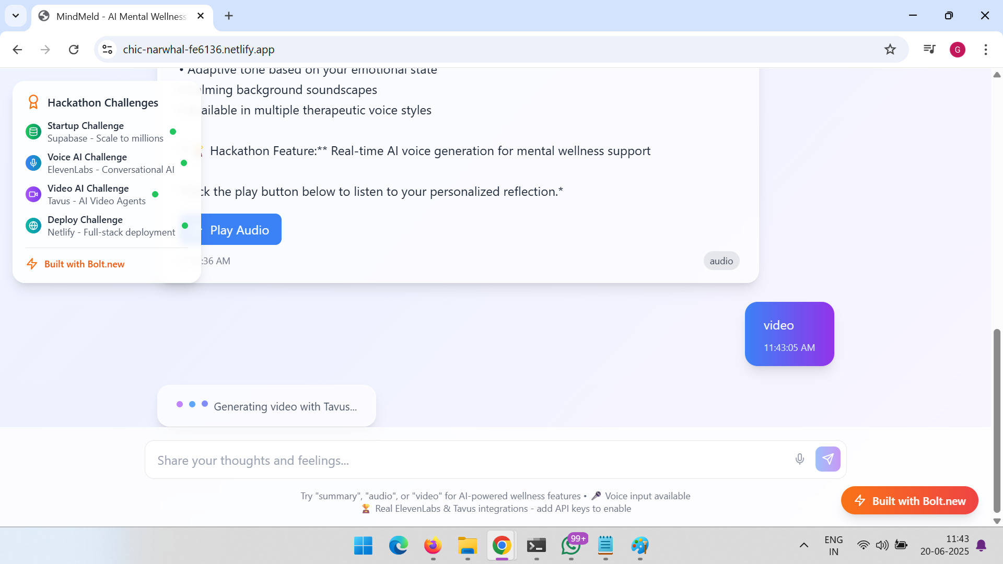Open WhatsApp from the taskbar
Image resolution: width=1003 pixels, height=564 pixels.
coord(570,546)
